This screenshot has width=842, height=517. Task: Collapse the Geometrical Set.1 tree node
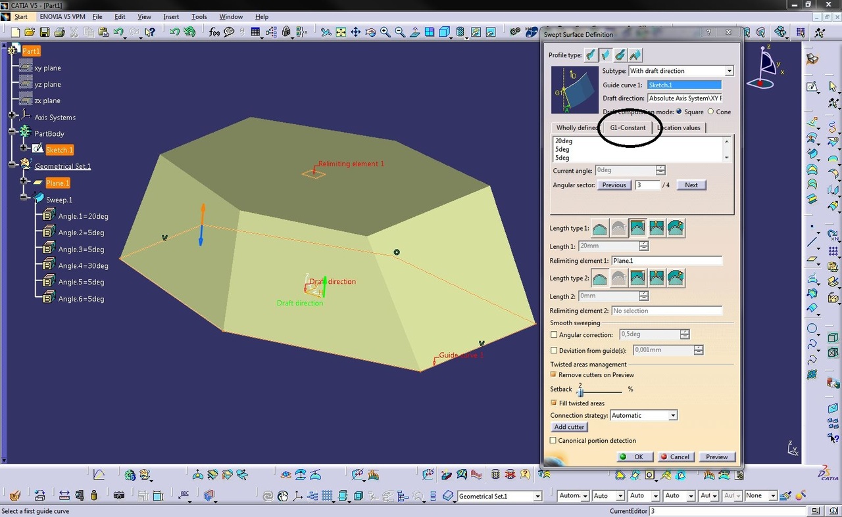(x=12, y=164)
